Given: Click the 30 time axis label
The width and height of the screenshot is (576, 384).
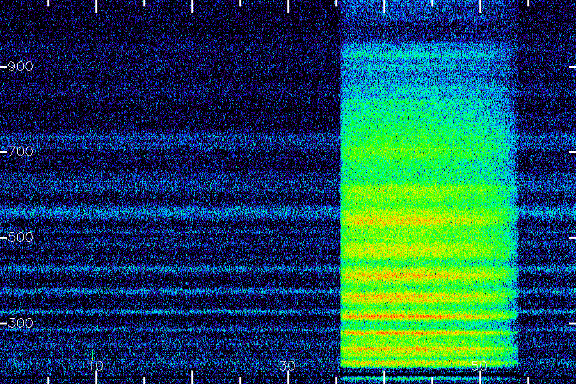Looking at the screenshot, I should pyautogui.click(x=287, y=365).
